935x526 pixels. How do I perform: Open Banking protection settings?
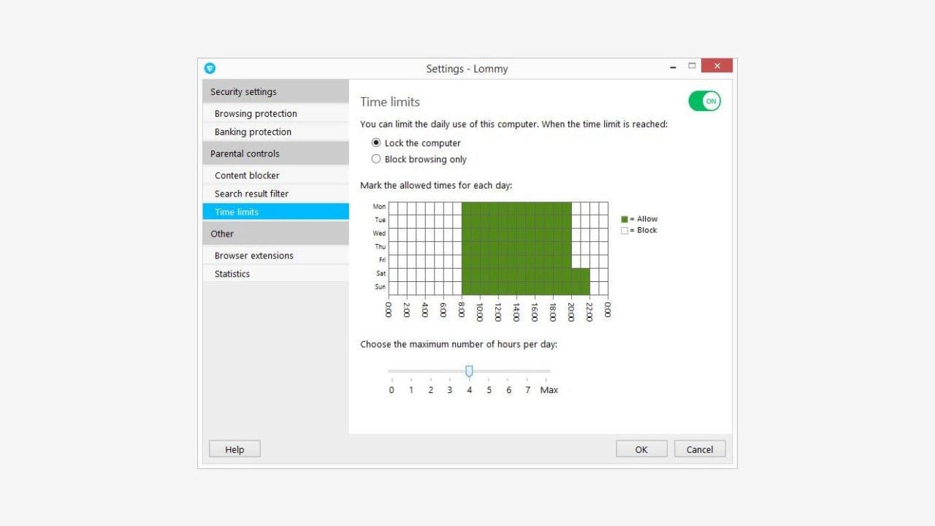click(251, 131)
